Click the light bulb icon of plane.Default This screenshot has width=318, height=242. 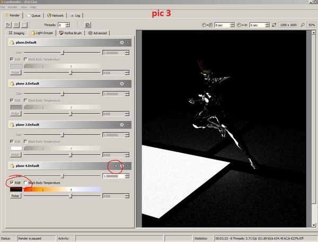point(12,42)
